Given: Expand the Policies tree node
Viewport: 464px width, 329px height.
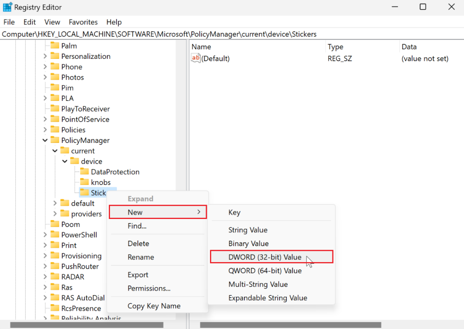Looking at the screenshot, I should tap(45, 130).
